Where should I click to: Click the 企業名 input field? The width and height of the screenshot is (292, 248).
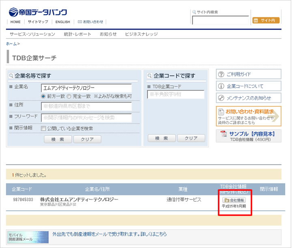click(x=86, y=88)
